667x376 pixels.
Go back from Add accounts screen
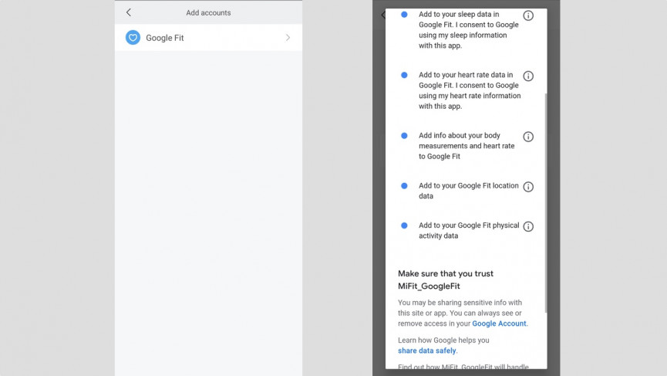[129, 12]
